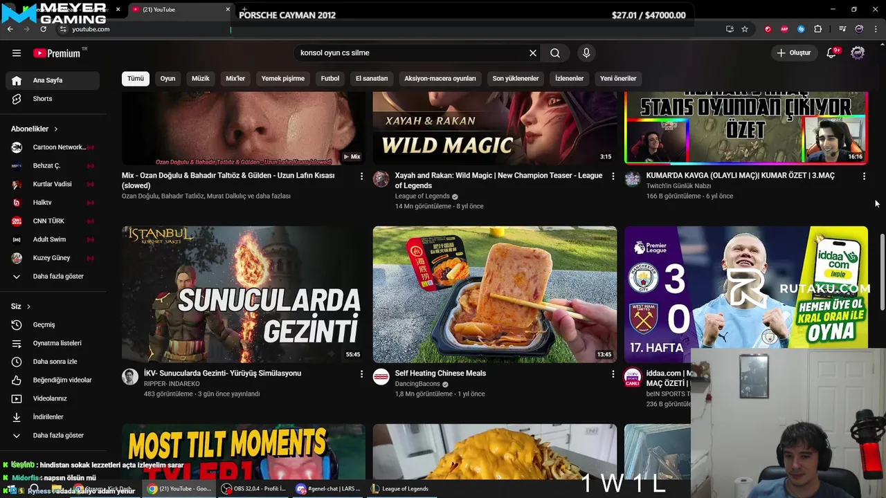Expand subscriptions with Daha fazla göster
The height and width of the screenshot is (498, 886).
53,277
